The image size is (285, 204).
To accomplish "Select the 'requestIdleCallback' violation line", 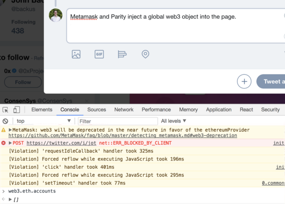I will [81, 151].
